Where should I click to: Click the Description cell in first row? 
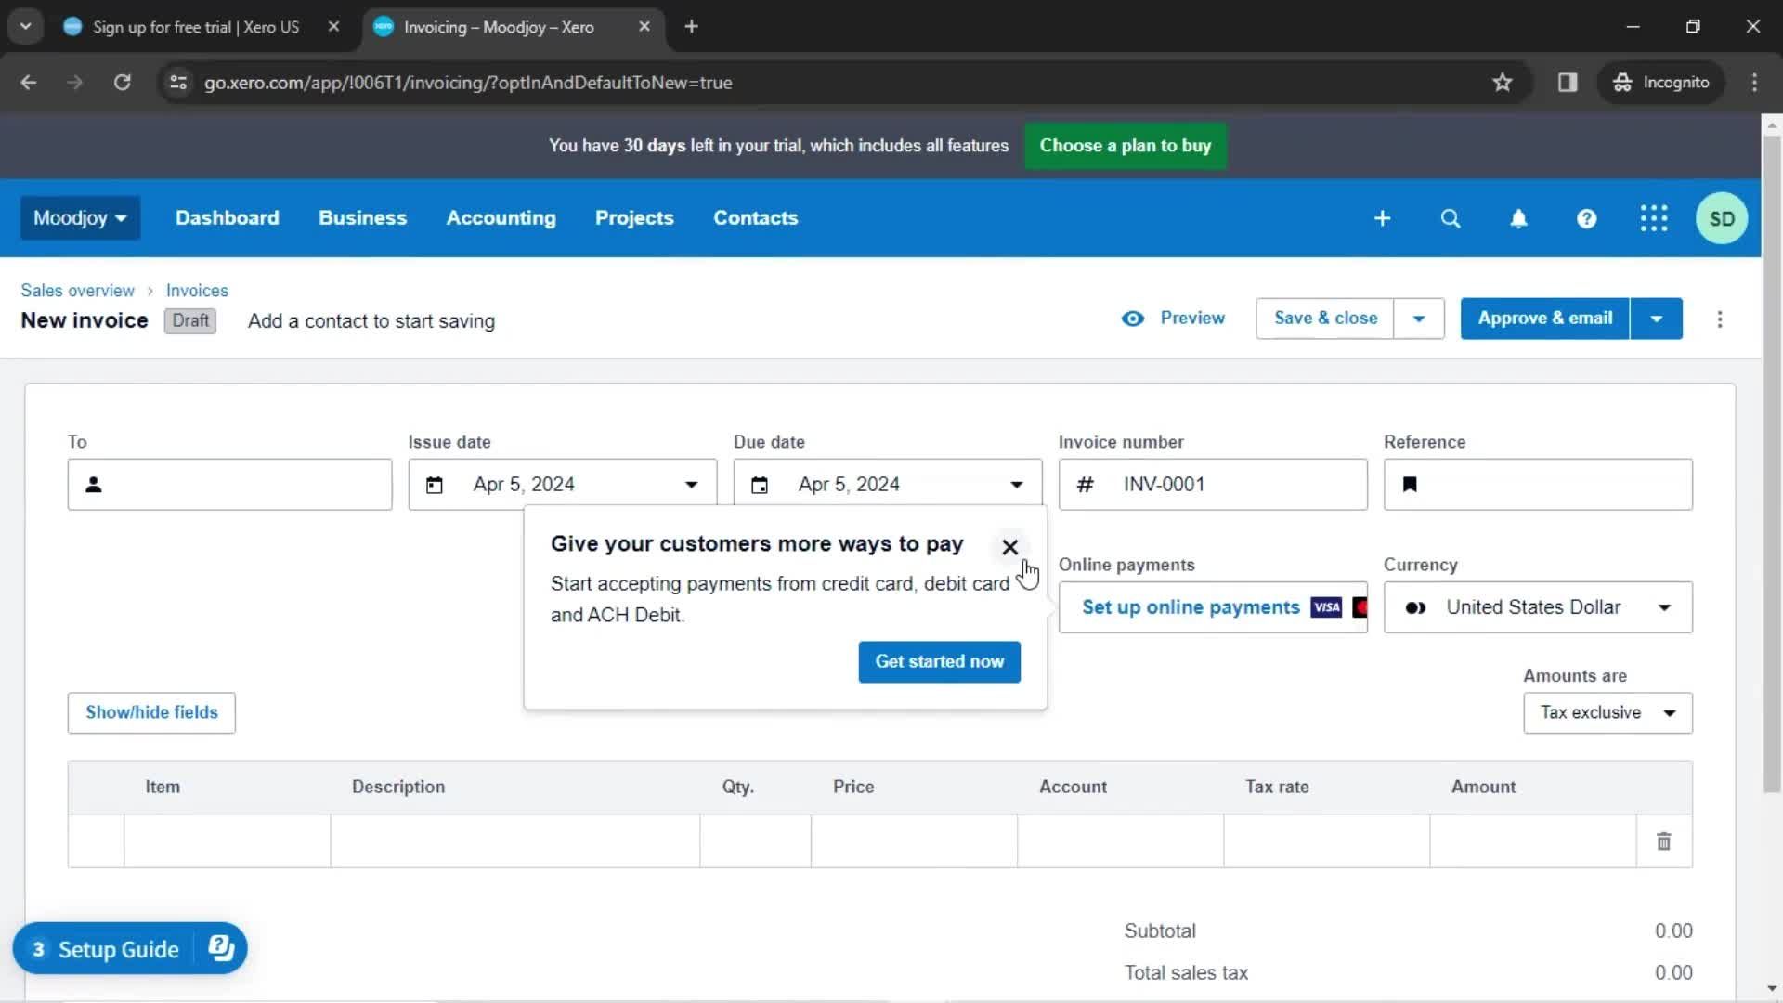(514, 841)
